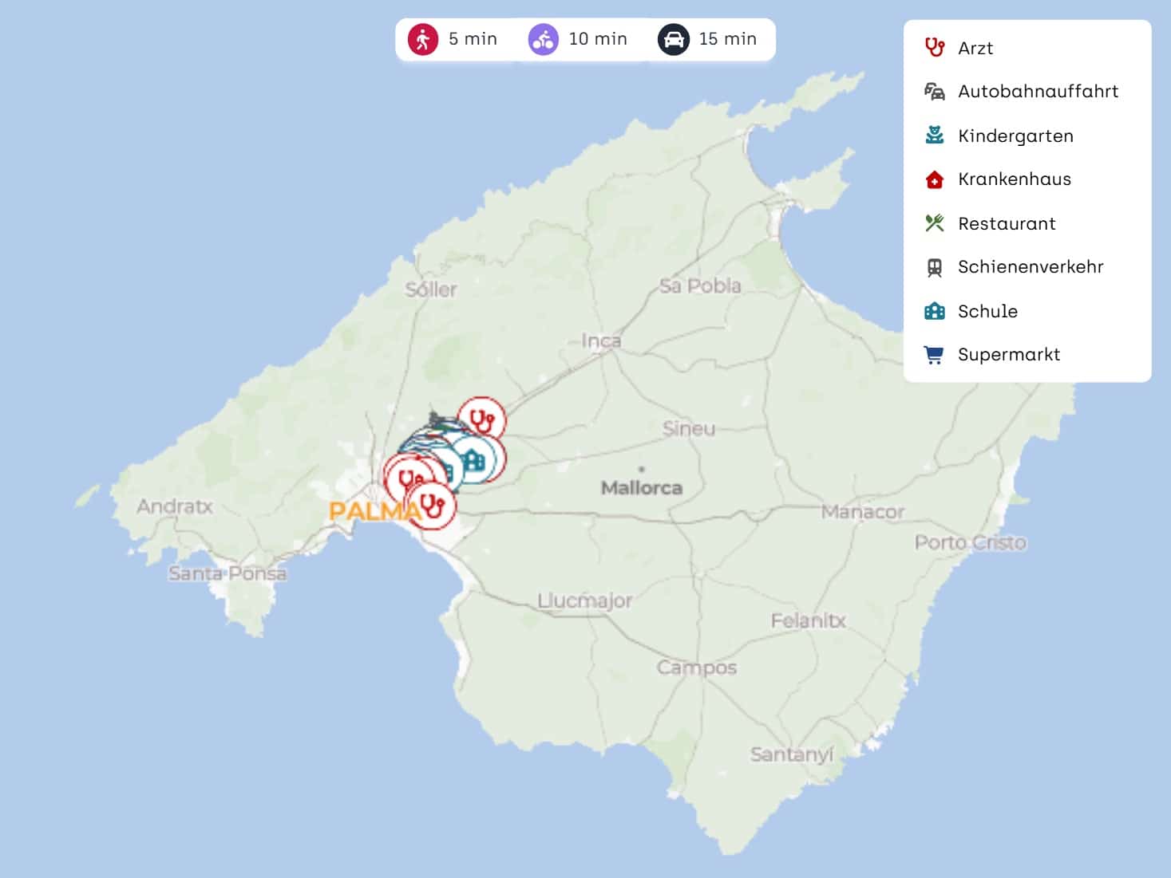
Task: Open the doctor marker right of the PALMA label
Action: pyautogui.click(x=432, y=506)
